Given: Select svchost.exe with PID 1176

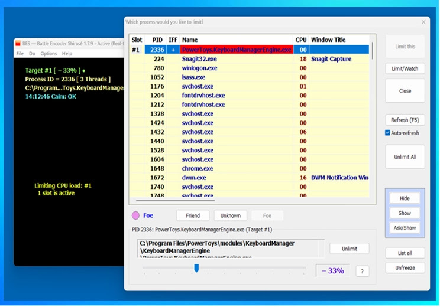Looking at the screenshot, I should (x=250, y=86).
